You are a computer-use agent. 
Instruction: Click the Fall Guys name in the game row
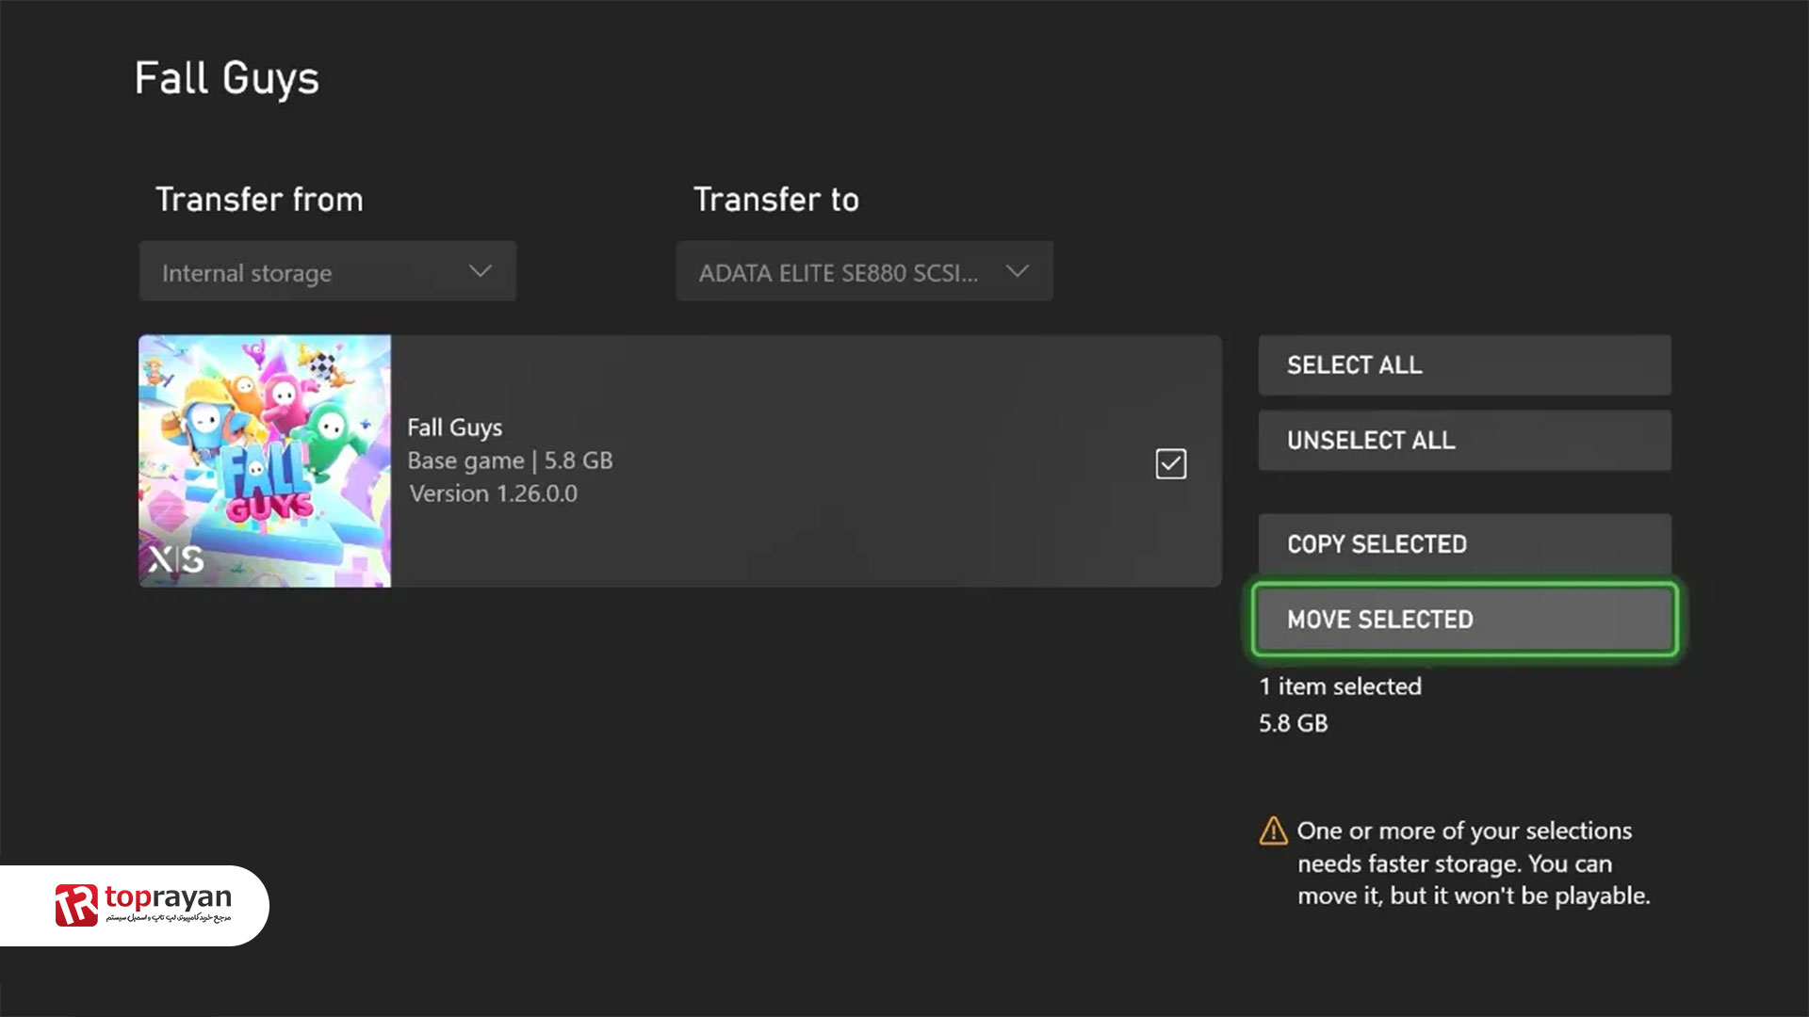(x=455, y=428)
